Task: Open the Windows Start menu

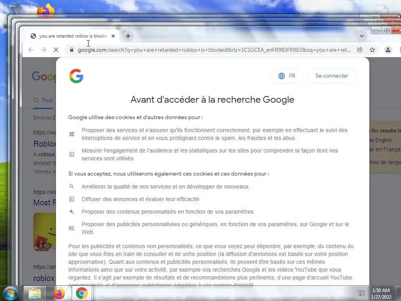Action: 10,294
